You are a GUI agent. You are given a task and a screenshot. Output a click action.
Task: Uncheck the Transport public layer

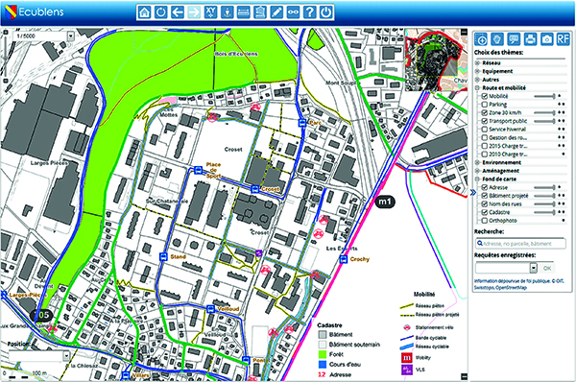pyautogui.click(x=485, y=121)
